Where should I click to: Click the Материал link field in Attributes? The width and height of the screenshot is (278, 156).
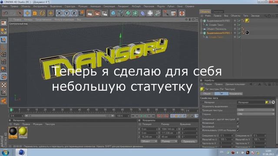click(x=251, y=102)
